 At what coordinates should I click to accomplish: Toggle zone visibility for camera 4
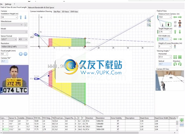[118, 123]
